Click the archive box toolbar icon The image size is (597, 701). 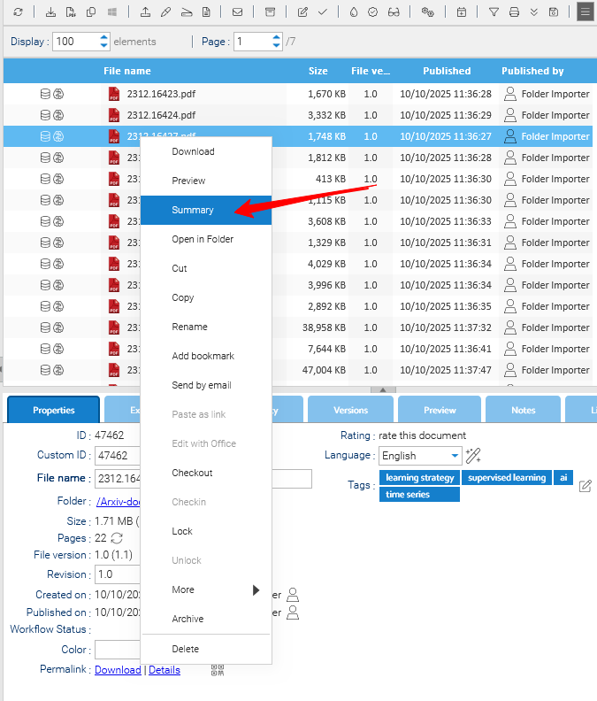pos(270,12)
